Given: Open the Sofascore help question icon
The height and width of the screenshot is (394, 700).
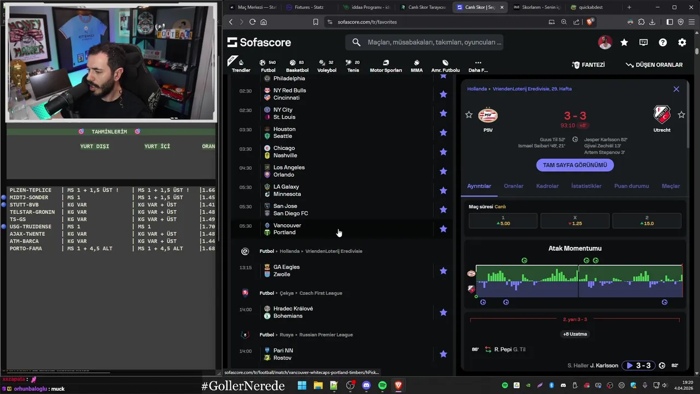Looking at the screenshot, I should click(663, 42).
